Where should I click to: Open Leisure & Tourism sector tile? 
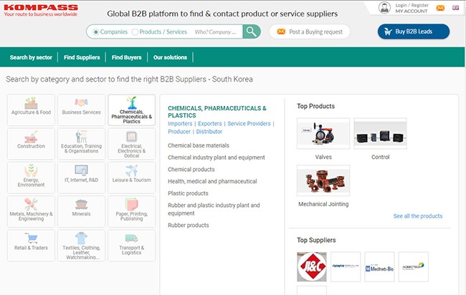(132, 178)
